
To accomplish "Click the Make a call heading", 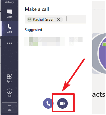I will (x=37, y=9).
